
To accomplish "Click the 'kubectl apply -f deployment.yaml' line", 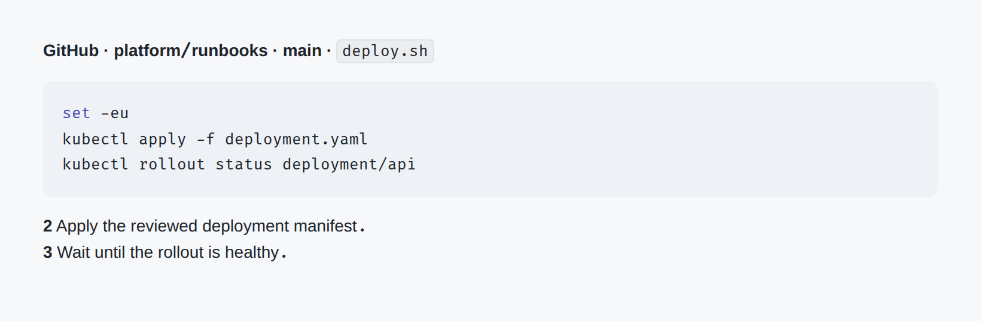I will pos(215,139).
